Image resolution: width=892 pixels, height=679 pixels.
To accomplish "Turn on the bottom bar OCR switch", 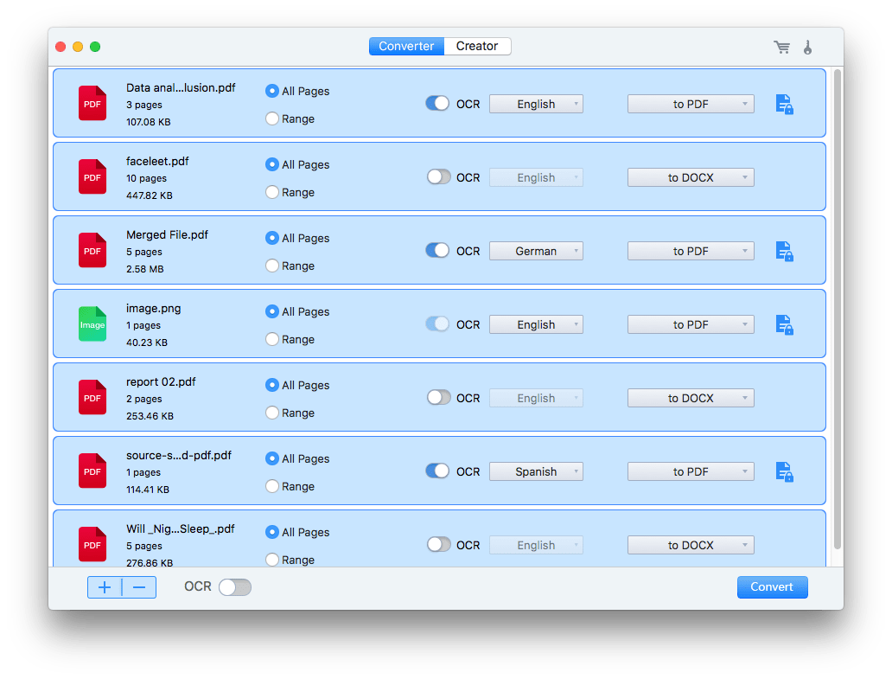I will click(x=234, y=586).
